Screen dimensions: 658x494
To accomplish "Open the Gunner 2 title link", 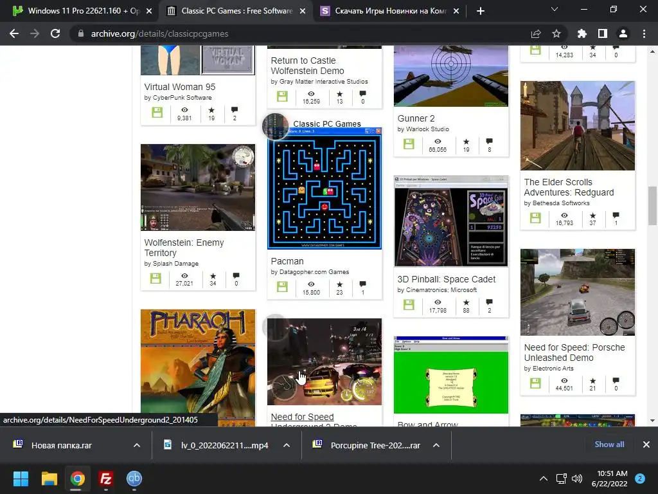I will (x=416, y=118).
